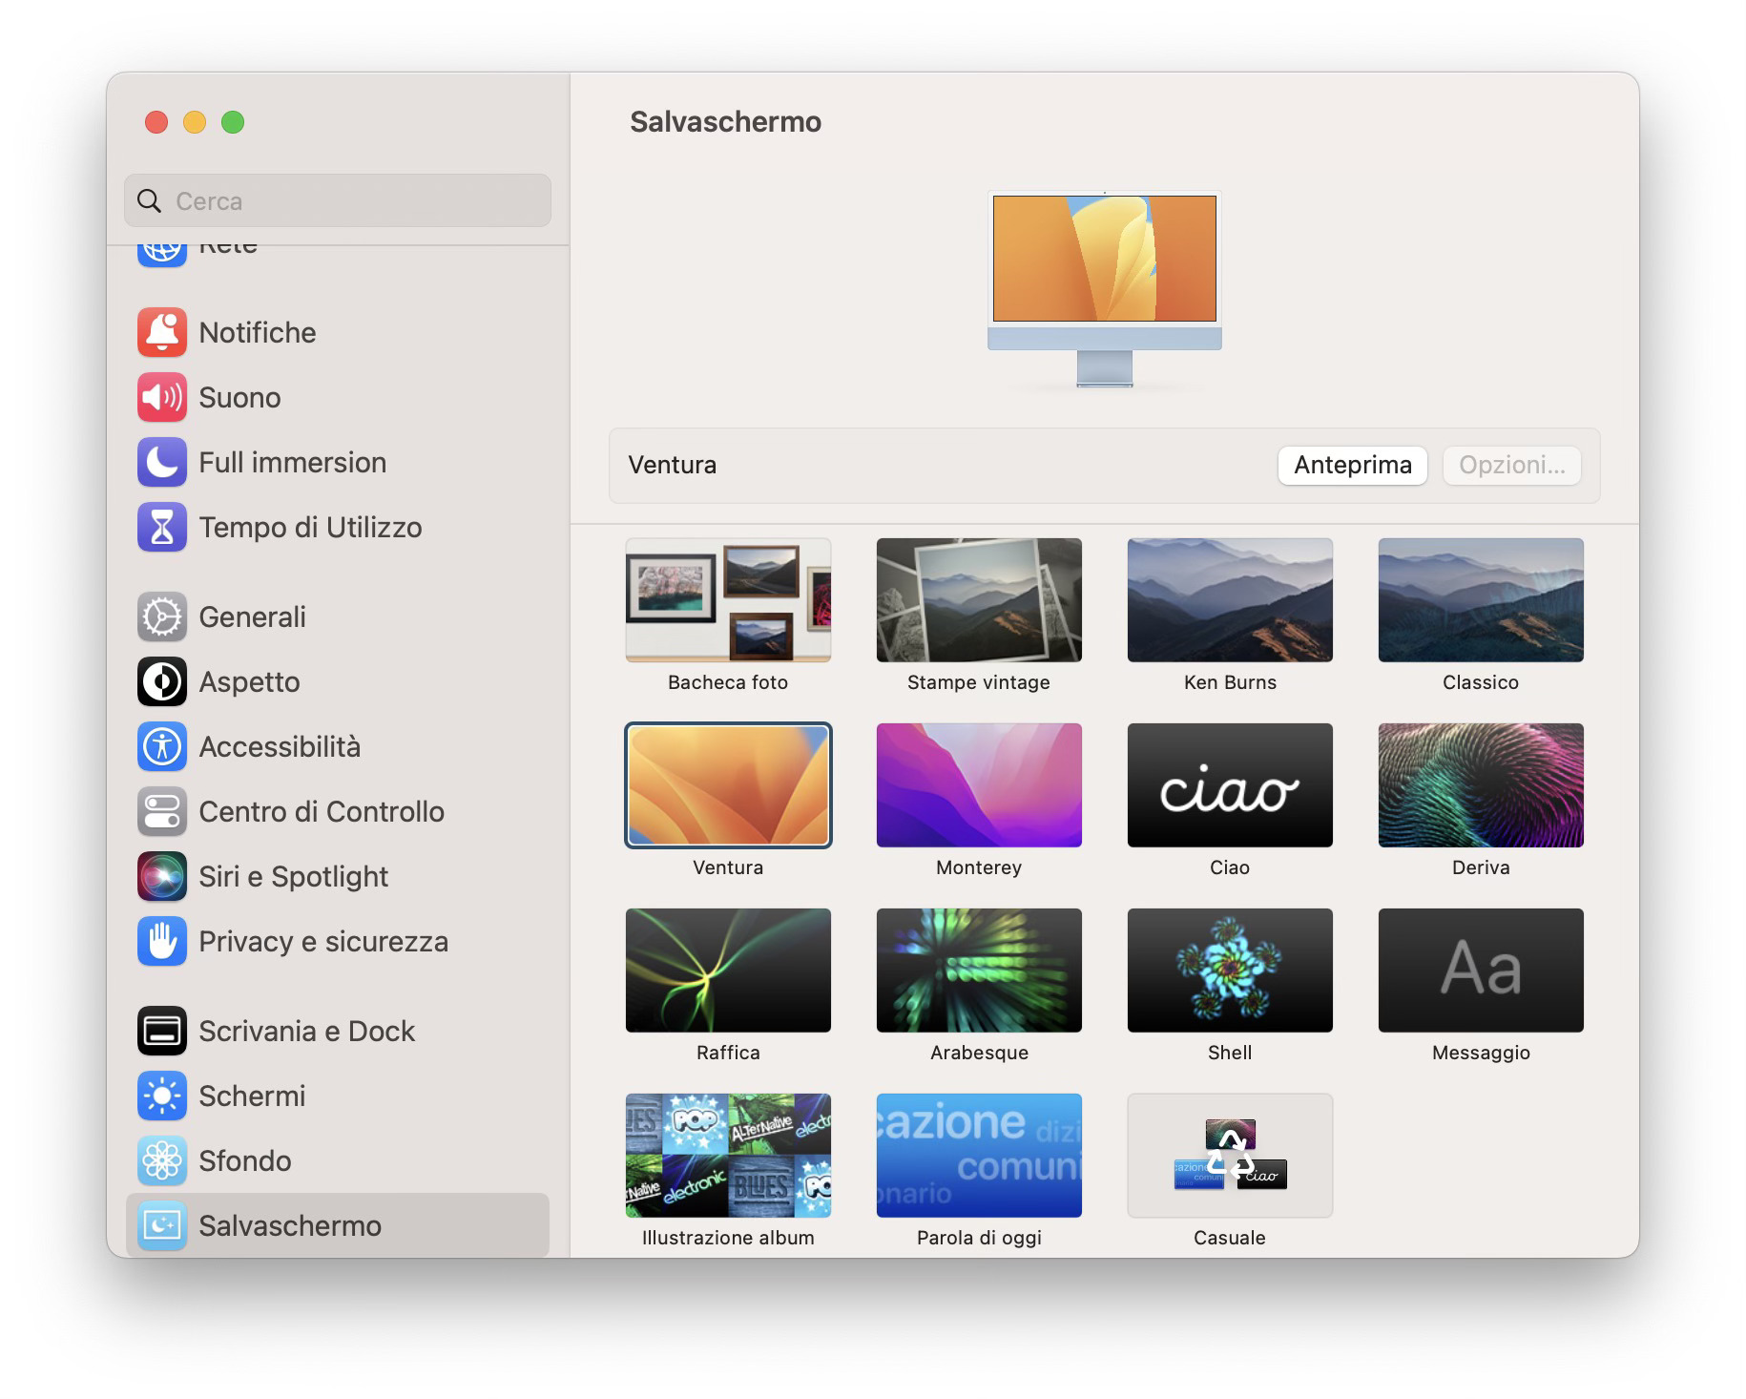Close the settings window red button
The height and width of the screenshot is (1399, 1746).
156,122
